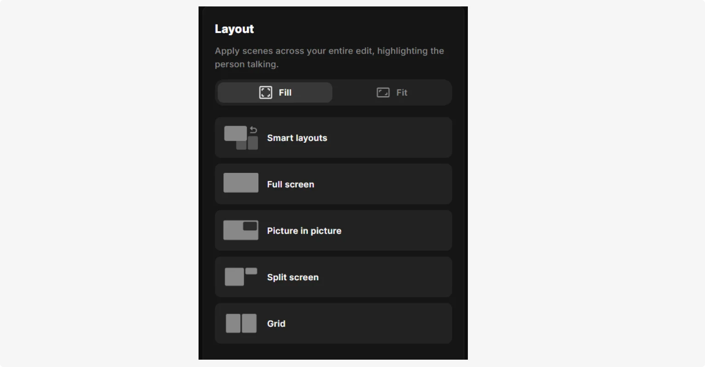This screenshot has height=367, width=705.
Task: Click the refresh arrow on Smart layouts icon
Action: [253, 130]
